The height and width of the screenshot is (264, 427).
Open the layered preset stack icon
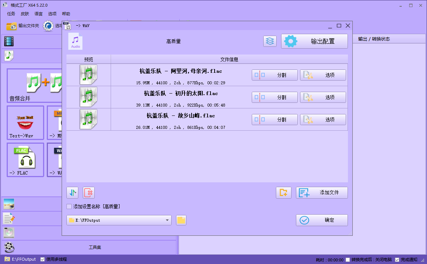(x=270, y=41)
